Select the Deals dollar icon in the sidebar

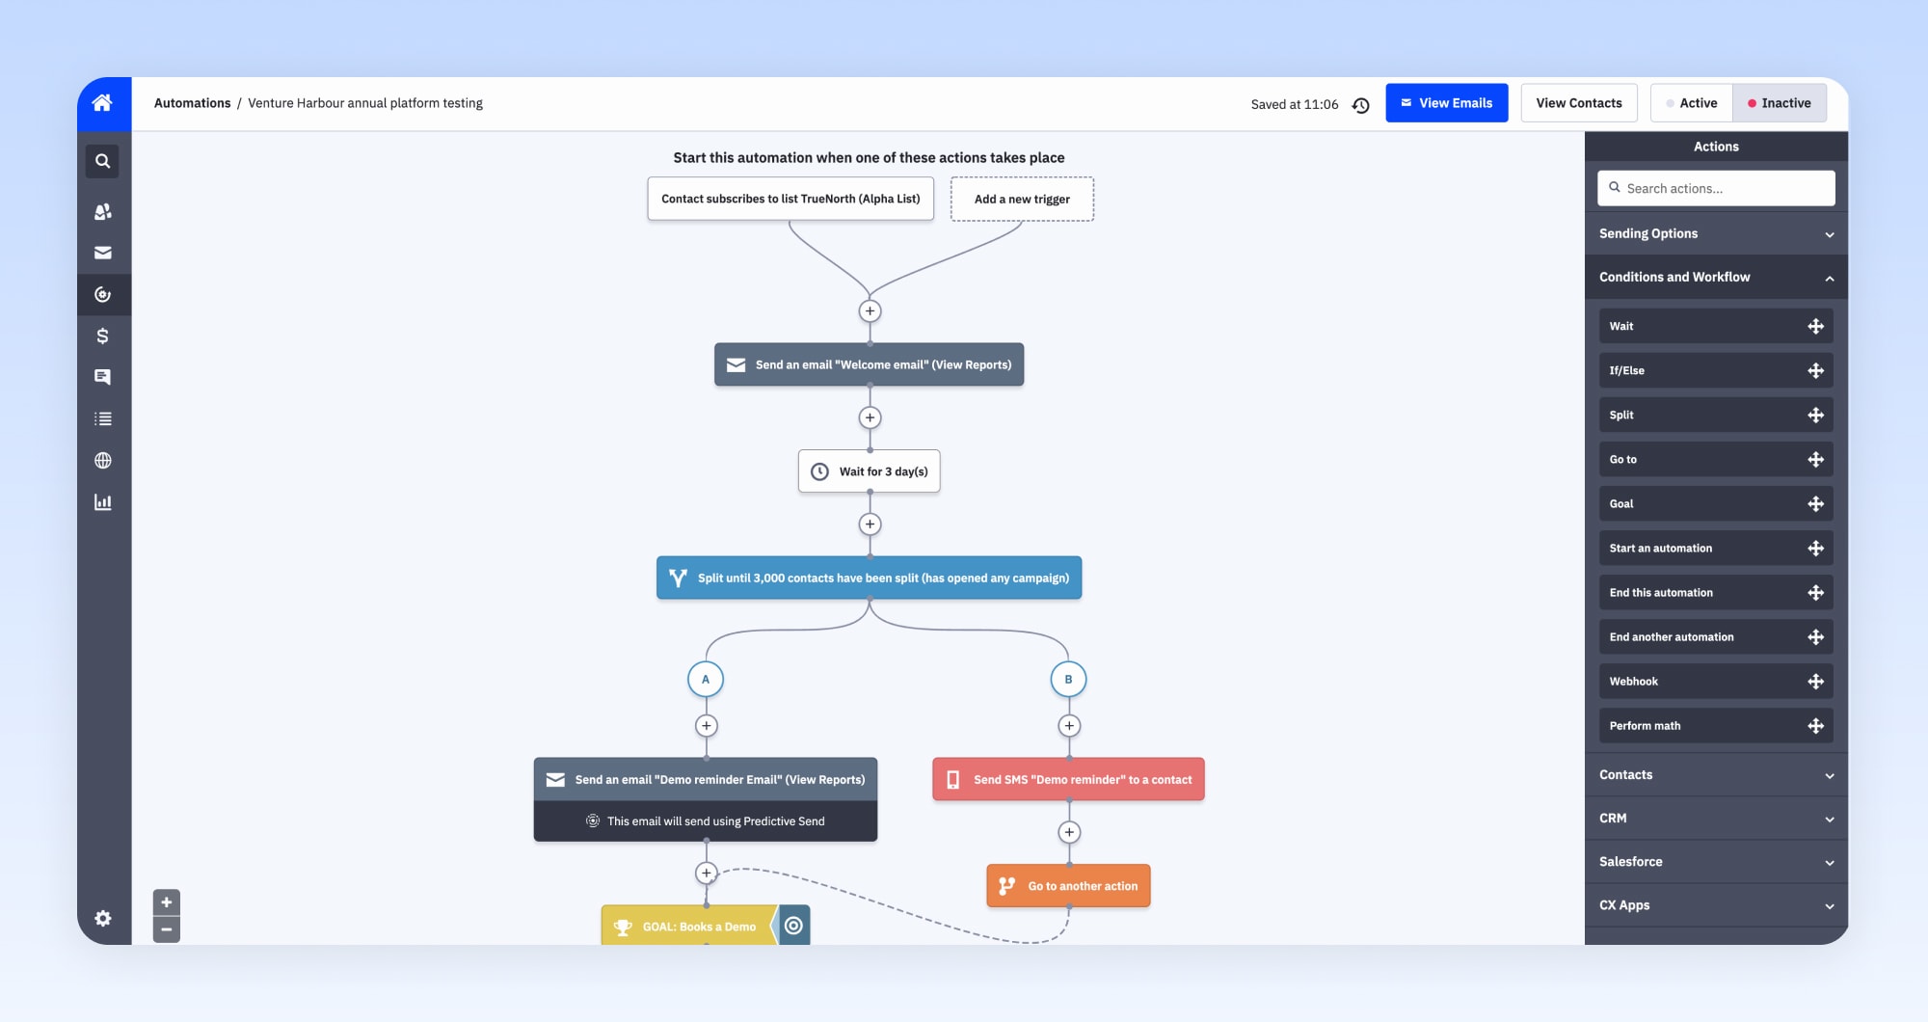[103, 336]
